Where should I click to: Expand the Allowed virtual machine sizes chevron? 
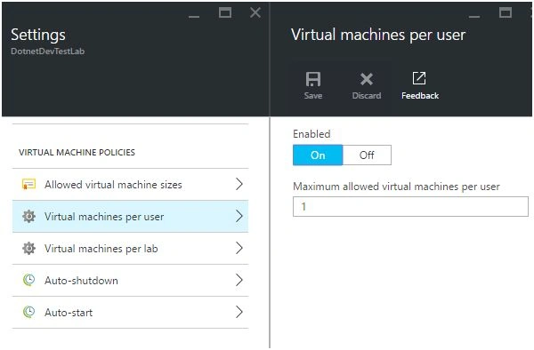239,184
